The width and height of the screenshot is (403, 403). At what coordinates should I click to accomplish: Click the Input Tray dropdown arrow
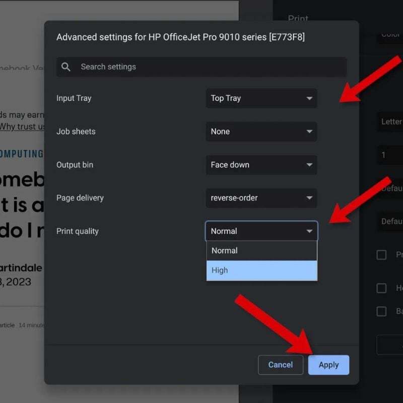click(309, 98)
